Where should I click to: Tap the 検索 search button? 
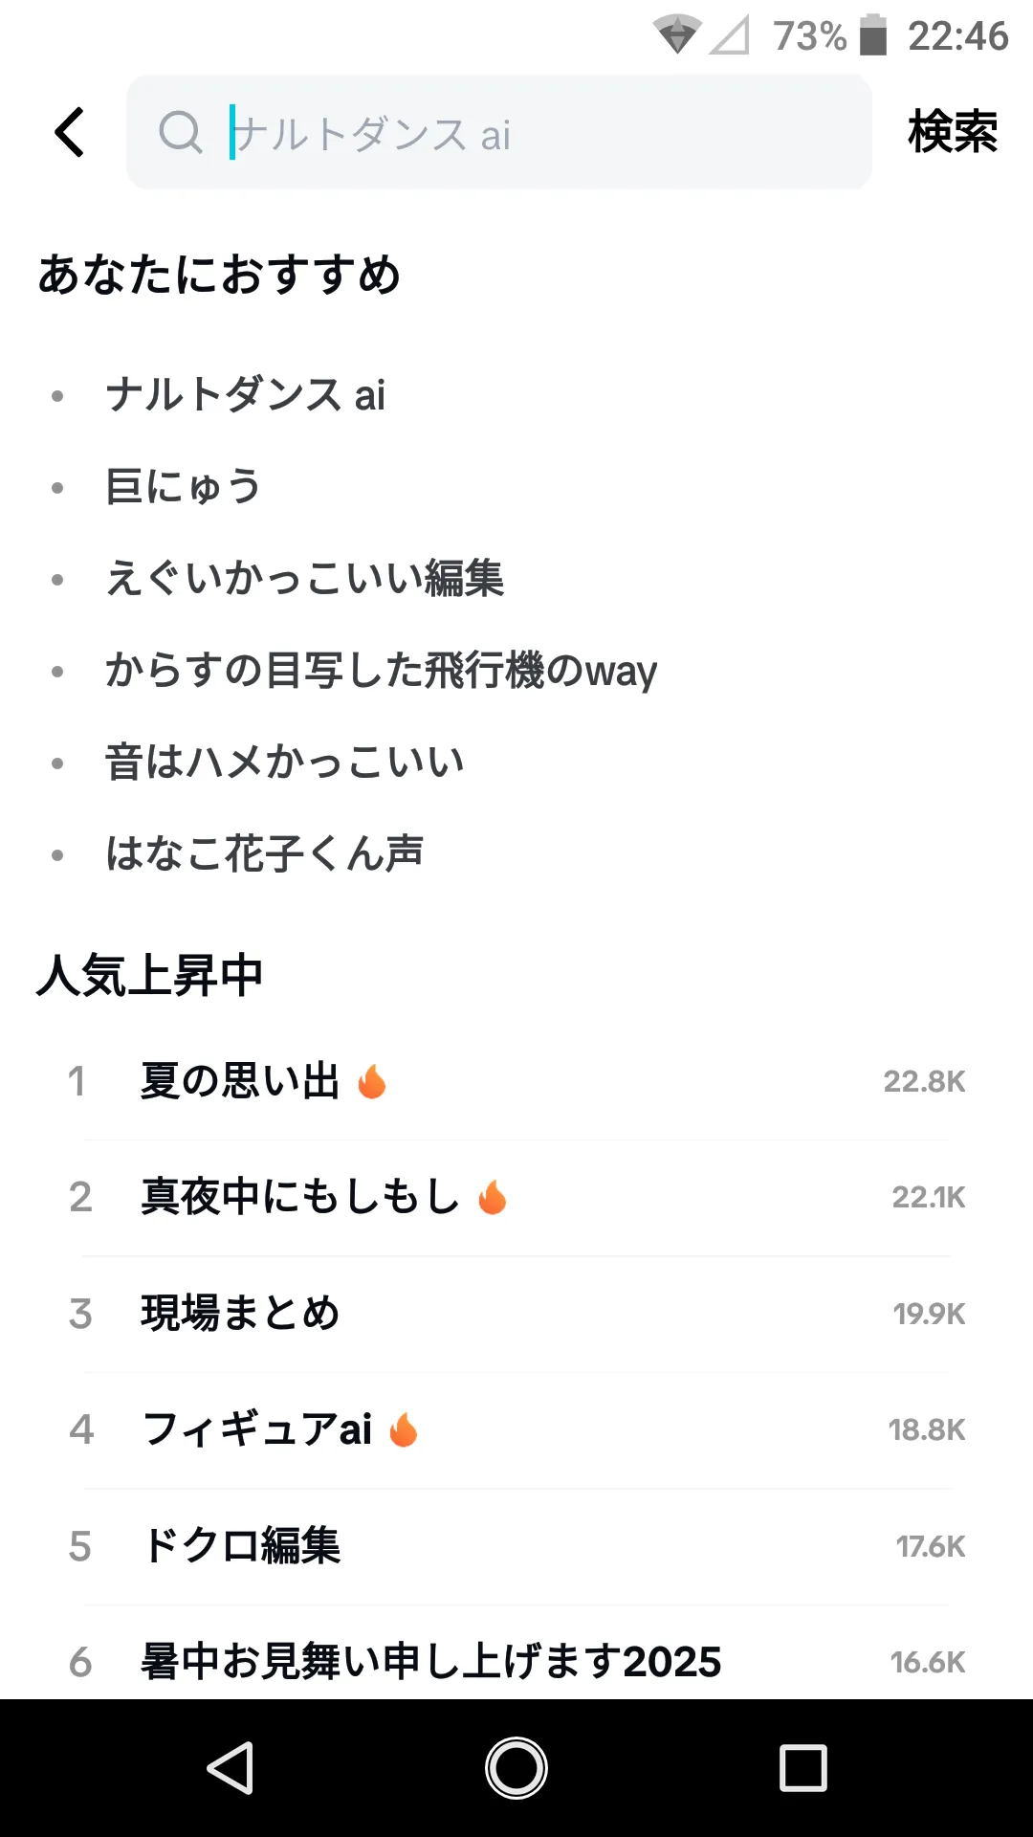tap(953, 132)
